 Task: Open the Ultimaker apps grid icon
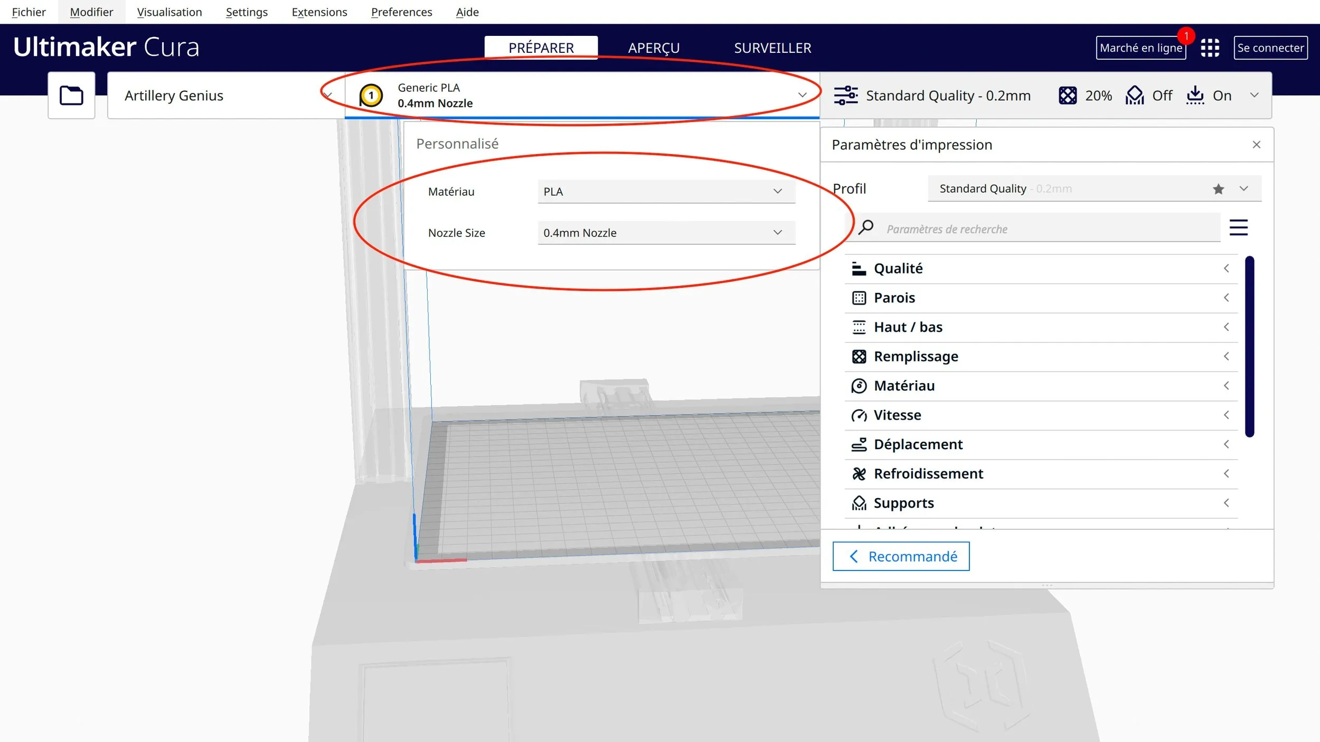pyautogui.click(x=1210, y=48)
